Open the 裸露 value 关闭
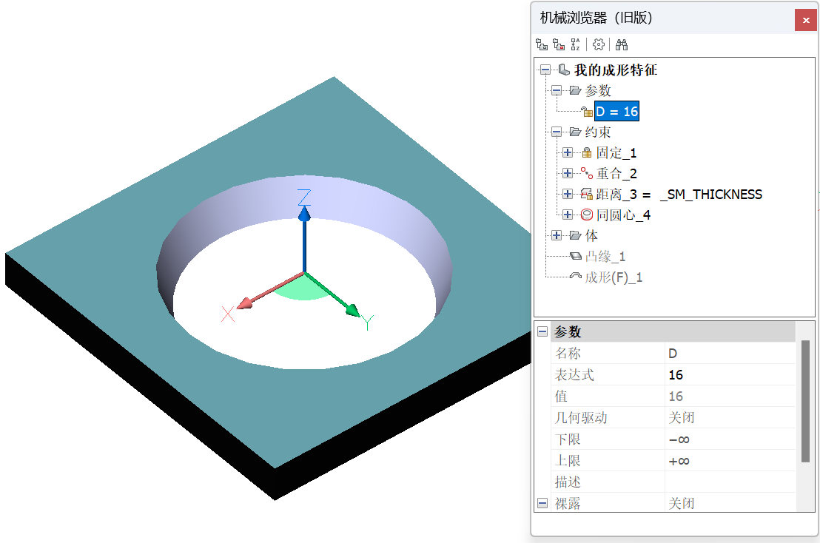This screenshot has height=543, width=820. pos(730,503)
